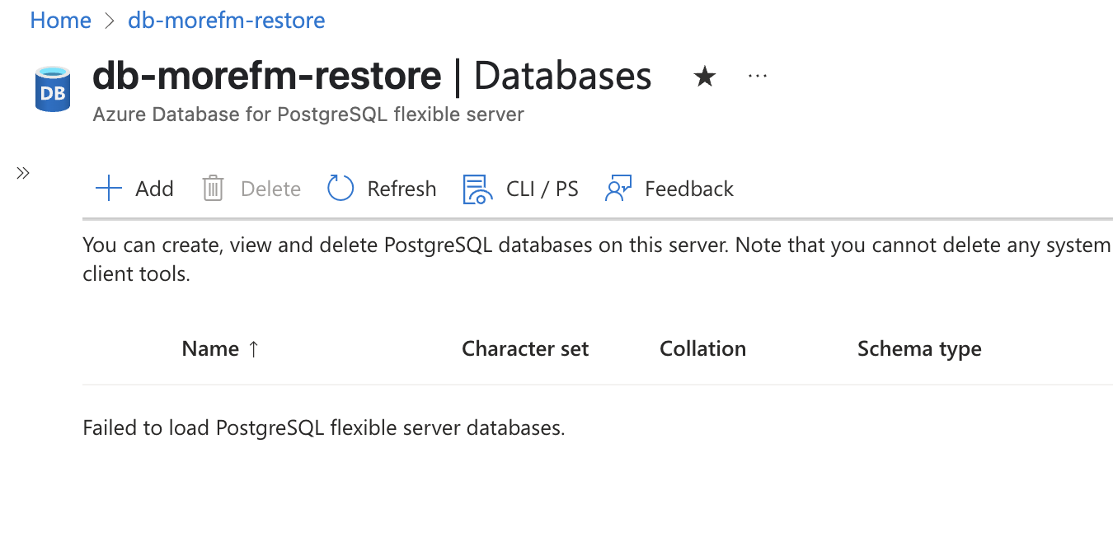The height and width of the screenshot is (537, 1113).
Task: Open the Feedback text label
Action: (x=689, y=189)
